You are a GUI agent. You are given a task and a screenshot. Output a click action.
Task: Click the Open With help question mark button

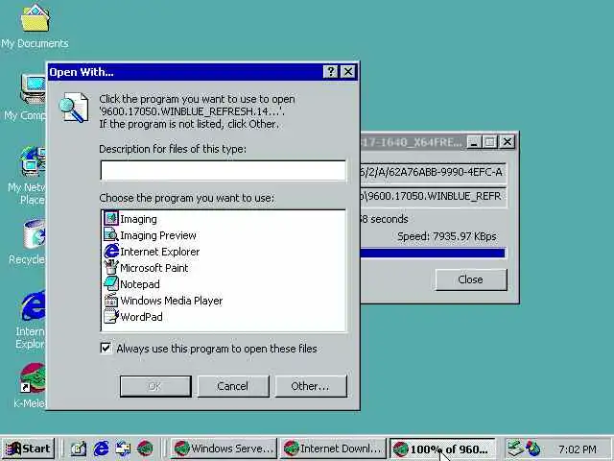point(330,72)
